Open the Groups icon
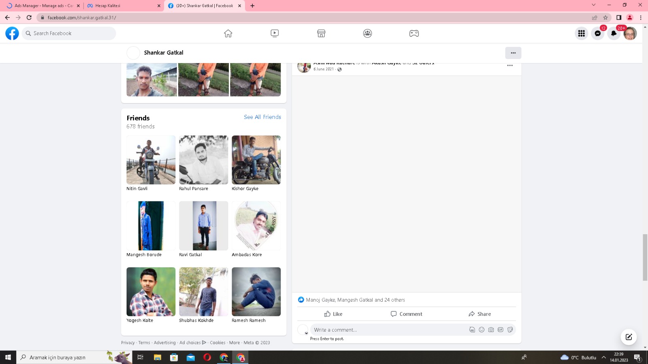 coord(367,33)
